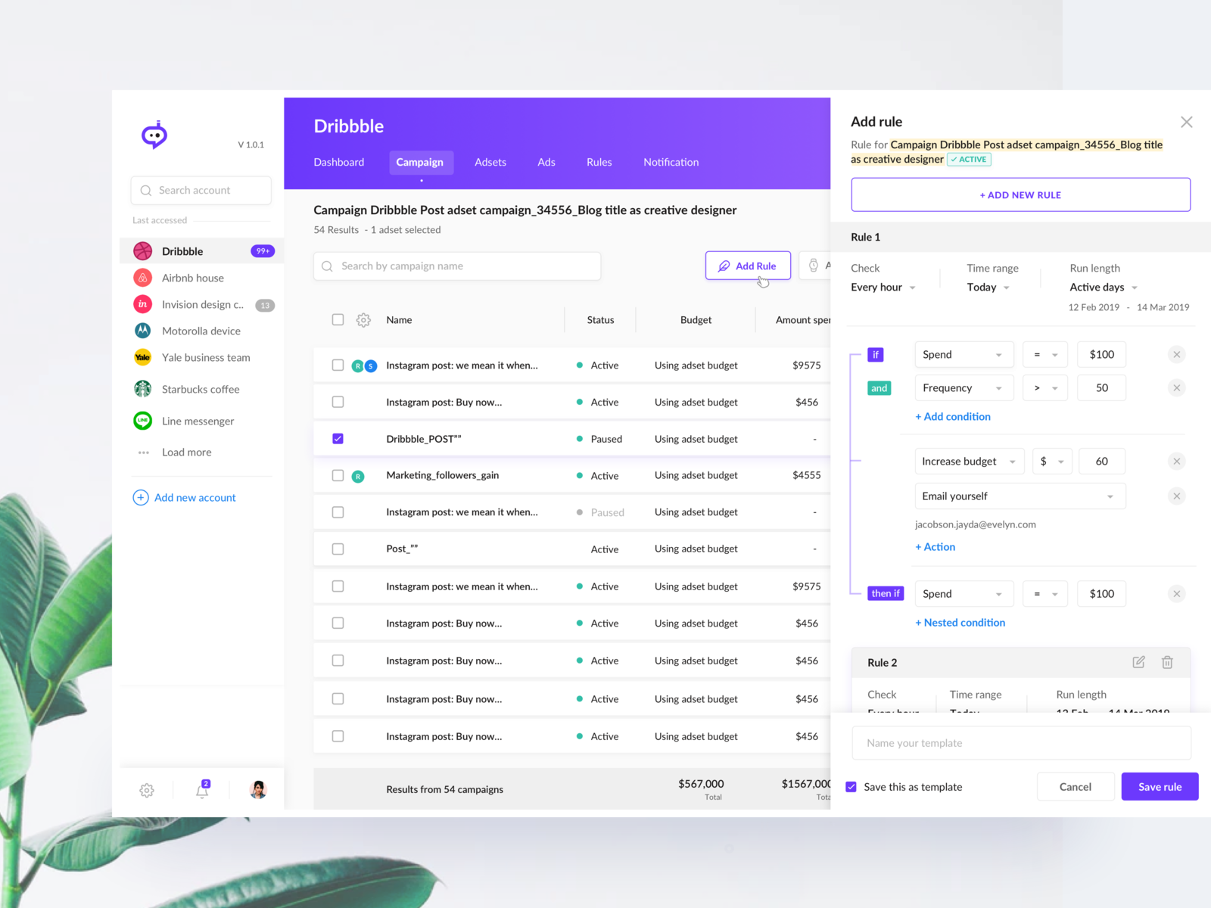This screenshot has height=908, width=1211.
Task: Open the Spend condition dropdown
Action: [963, 354]
